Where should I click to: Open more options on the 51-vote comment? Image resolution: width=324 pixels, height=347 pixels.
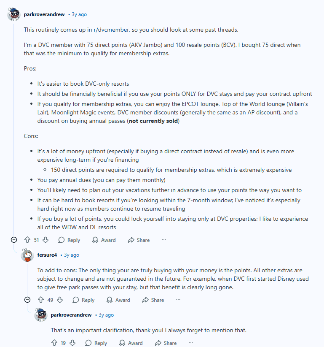pos(164,240)
